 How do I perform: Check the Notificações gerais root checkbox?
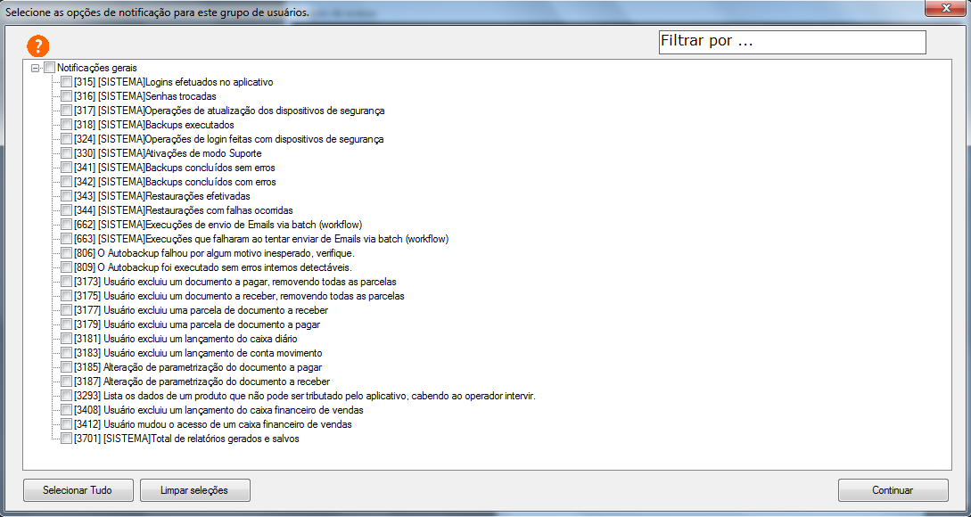[x=49, y=68]
